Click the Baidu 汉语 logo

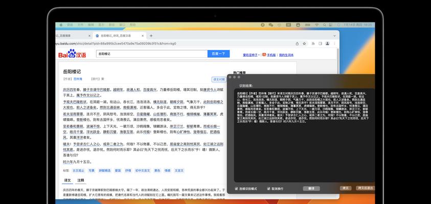pos(72,54)
